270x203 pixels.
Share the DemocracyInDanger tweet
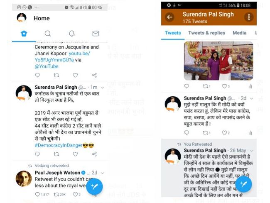tap(94, 154)
